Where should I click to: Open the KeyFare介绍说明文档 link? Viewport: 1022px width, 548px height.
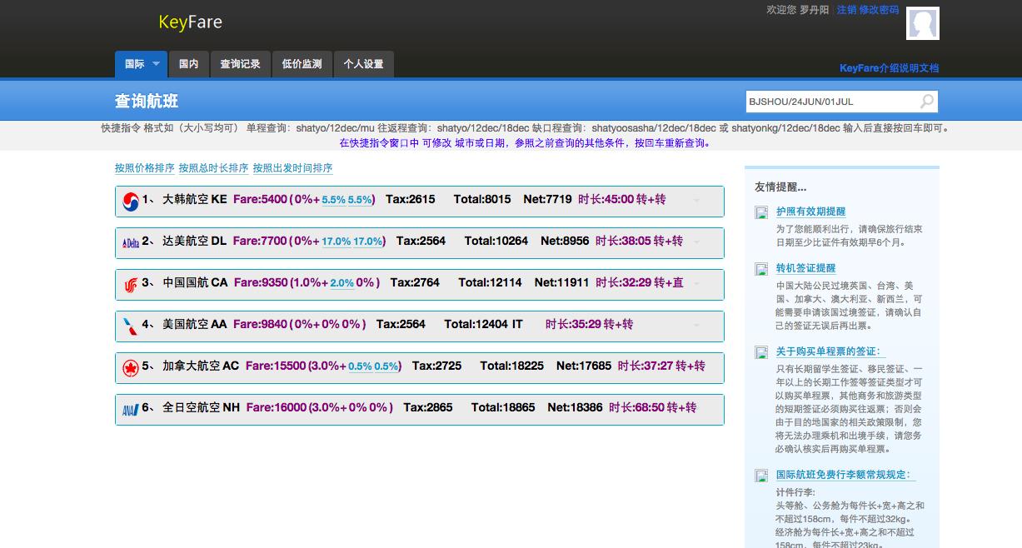click(x=889, y=68)
